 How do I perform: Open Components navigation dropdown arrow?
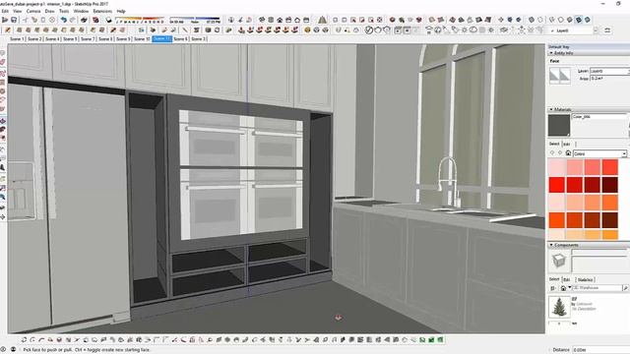pyautogui.click(x=570, y=287)
